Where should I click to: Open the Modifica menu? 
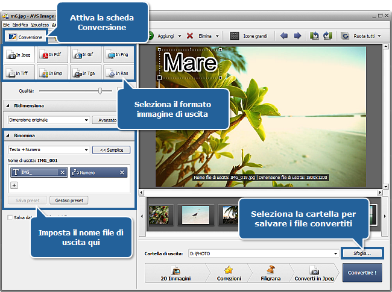coord(20,25)
